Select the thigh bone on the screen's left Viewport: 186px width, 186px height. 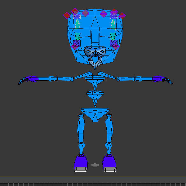click(x=81, y=129)
